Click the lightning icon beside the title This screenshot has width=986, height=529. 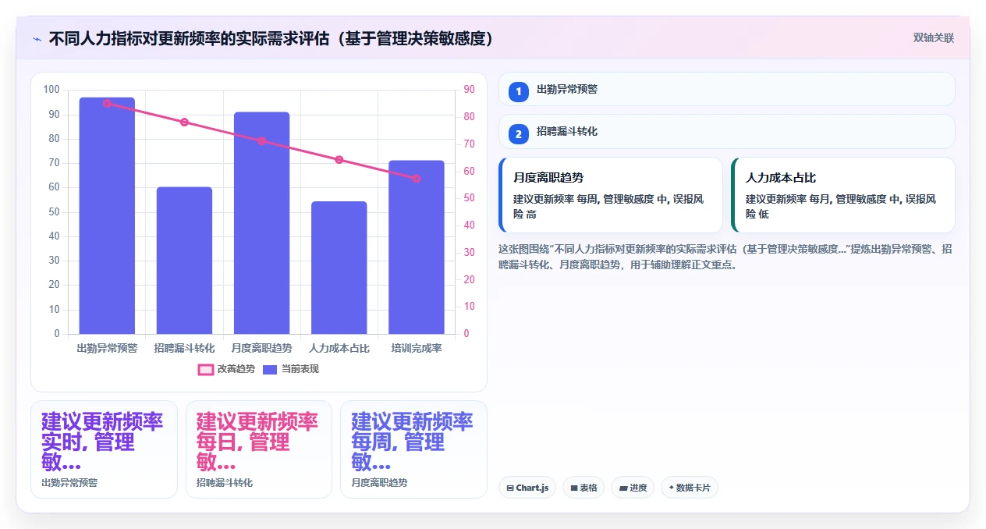[37, 39]
